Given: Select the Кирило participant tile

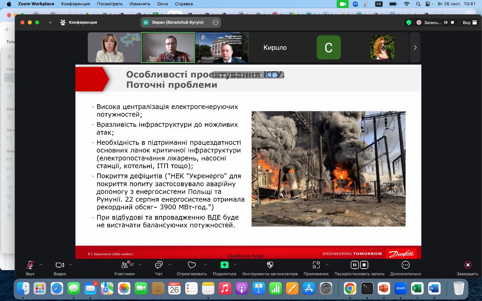Looking at the screenshot, I should click(275, 47).
